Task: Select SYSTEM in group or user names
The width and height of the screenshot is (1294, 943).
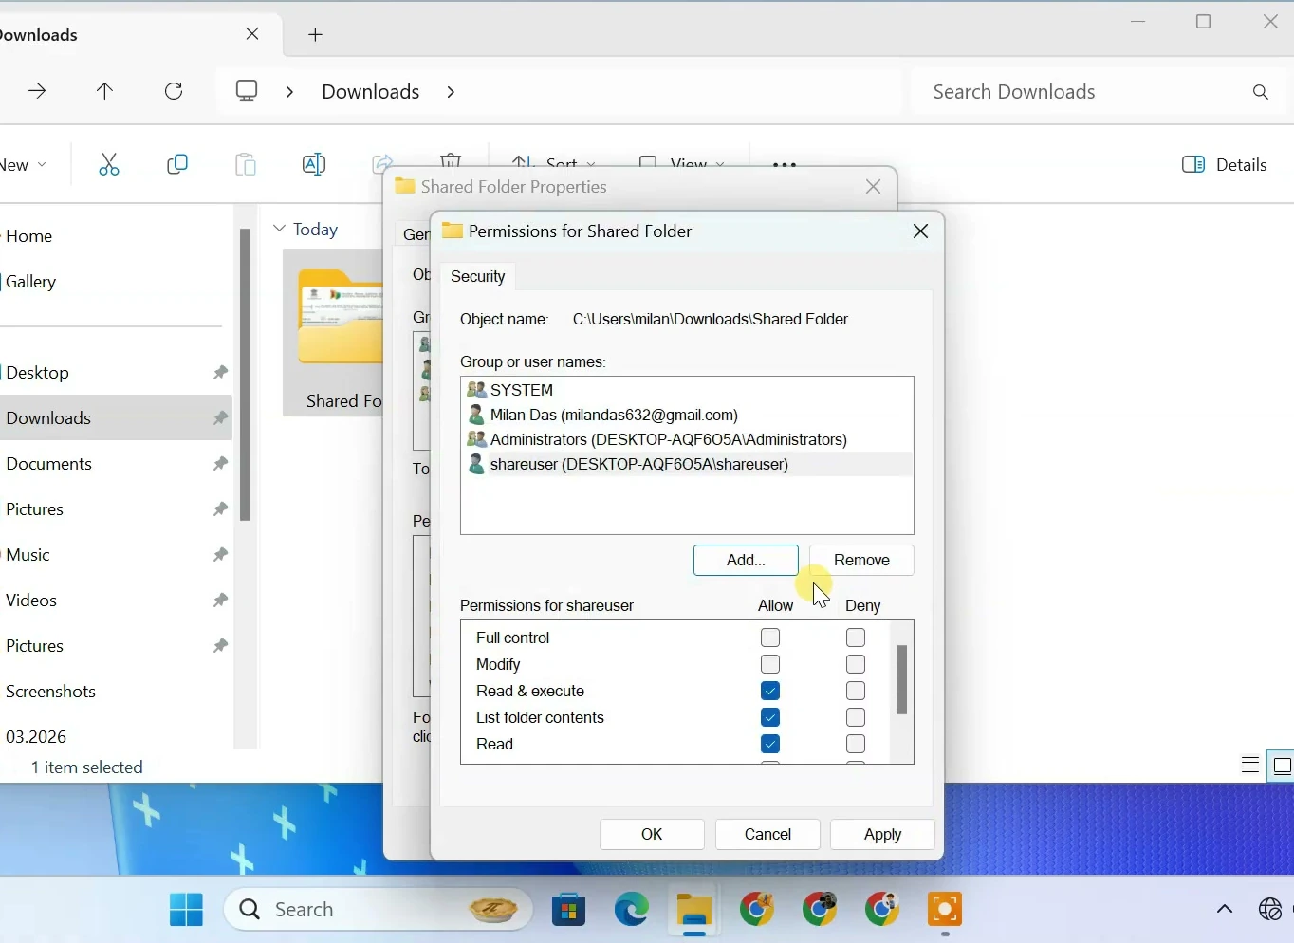Action: pyautogui.click(x=687, y=390)
